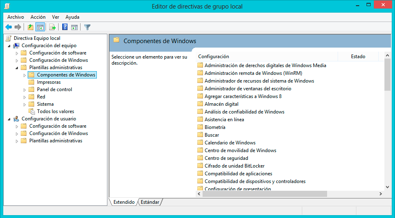Select Análisis de confiabilidad de Windows

click(x=244, y=112)
